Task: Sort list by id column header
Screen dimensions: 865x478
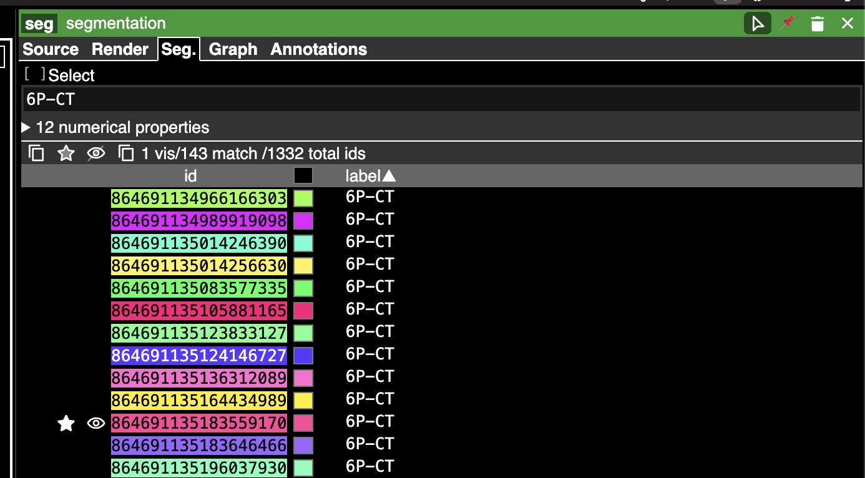Action: (x=190, y=176)
